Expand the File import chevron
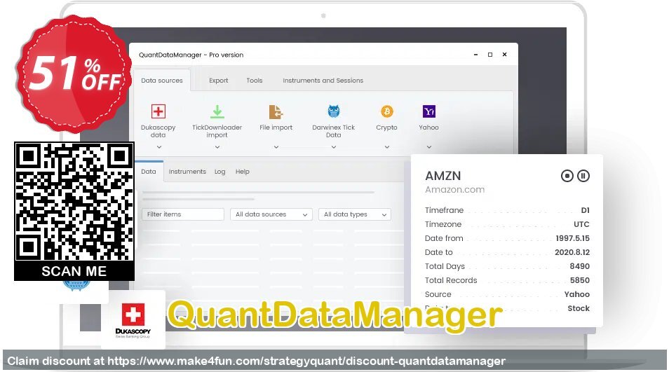This screenshot has width=669, height=372. coord(276,147)
